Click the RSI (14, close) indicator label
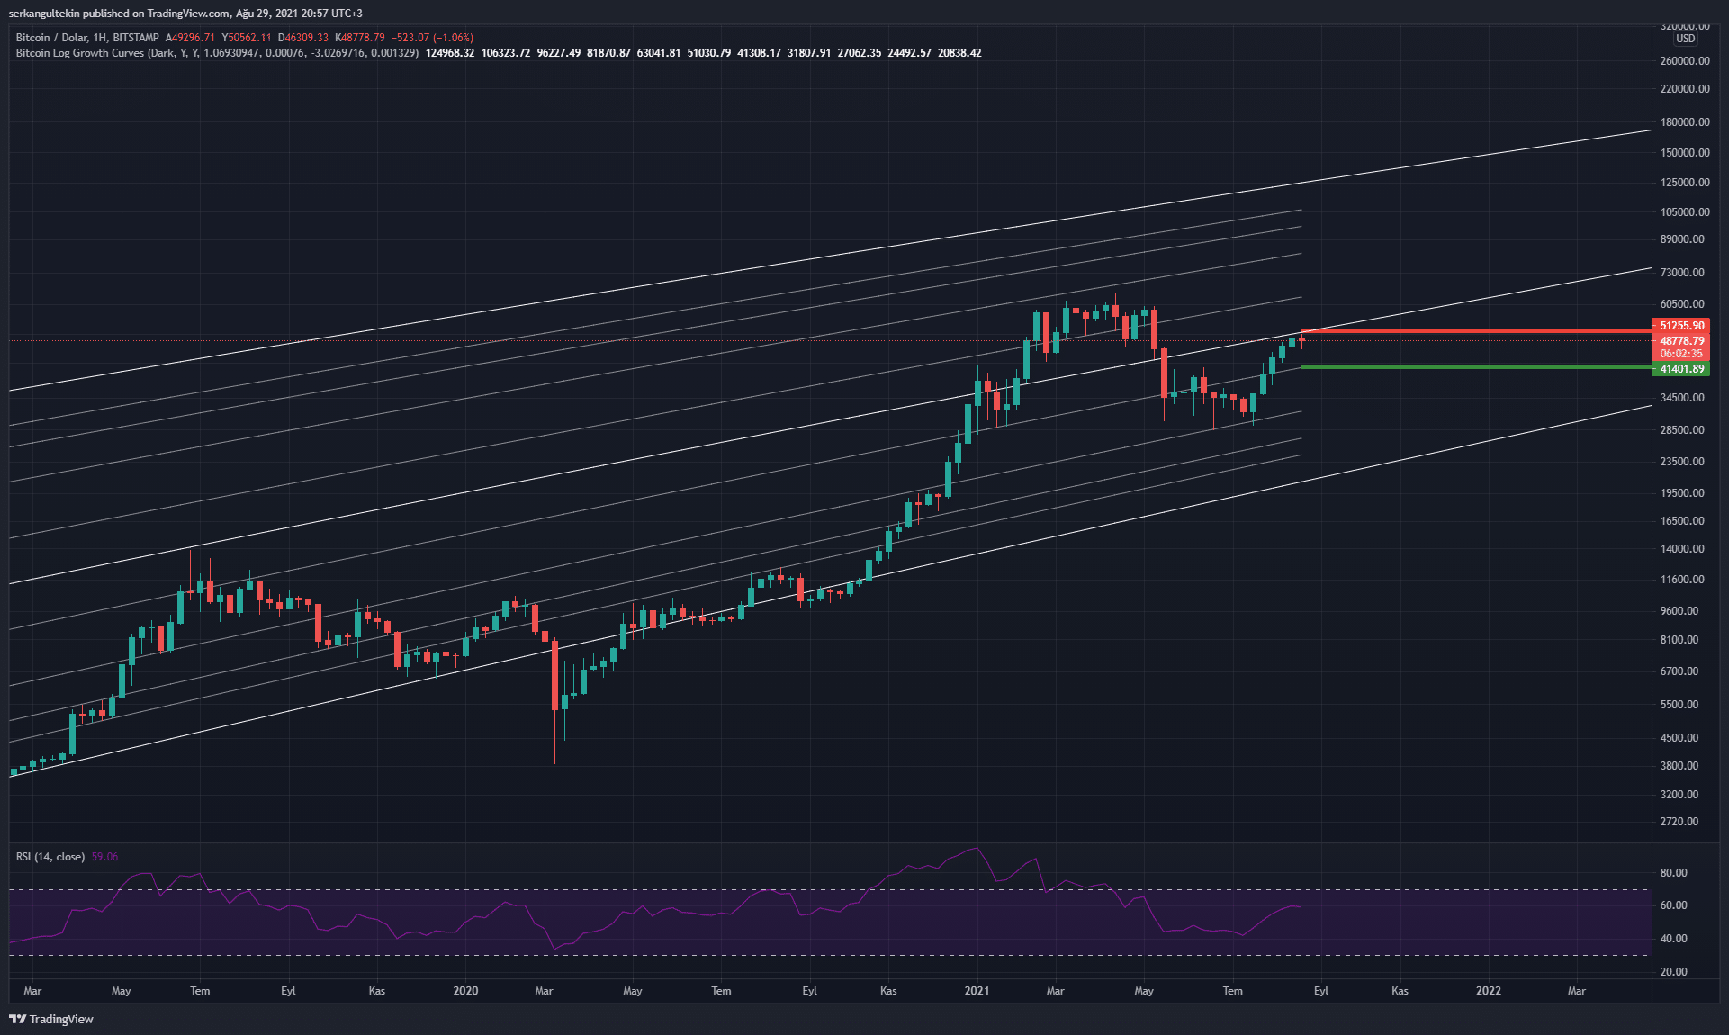Image resolution: width=1729 pixels, height=1035 pixels. coord(50,857)
